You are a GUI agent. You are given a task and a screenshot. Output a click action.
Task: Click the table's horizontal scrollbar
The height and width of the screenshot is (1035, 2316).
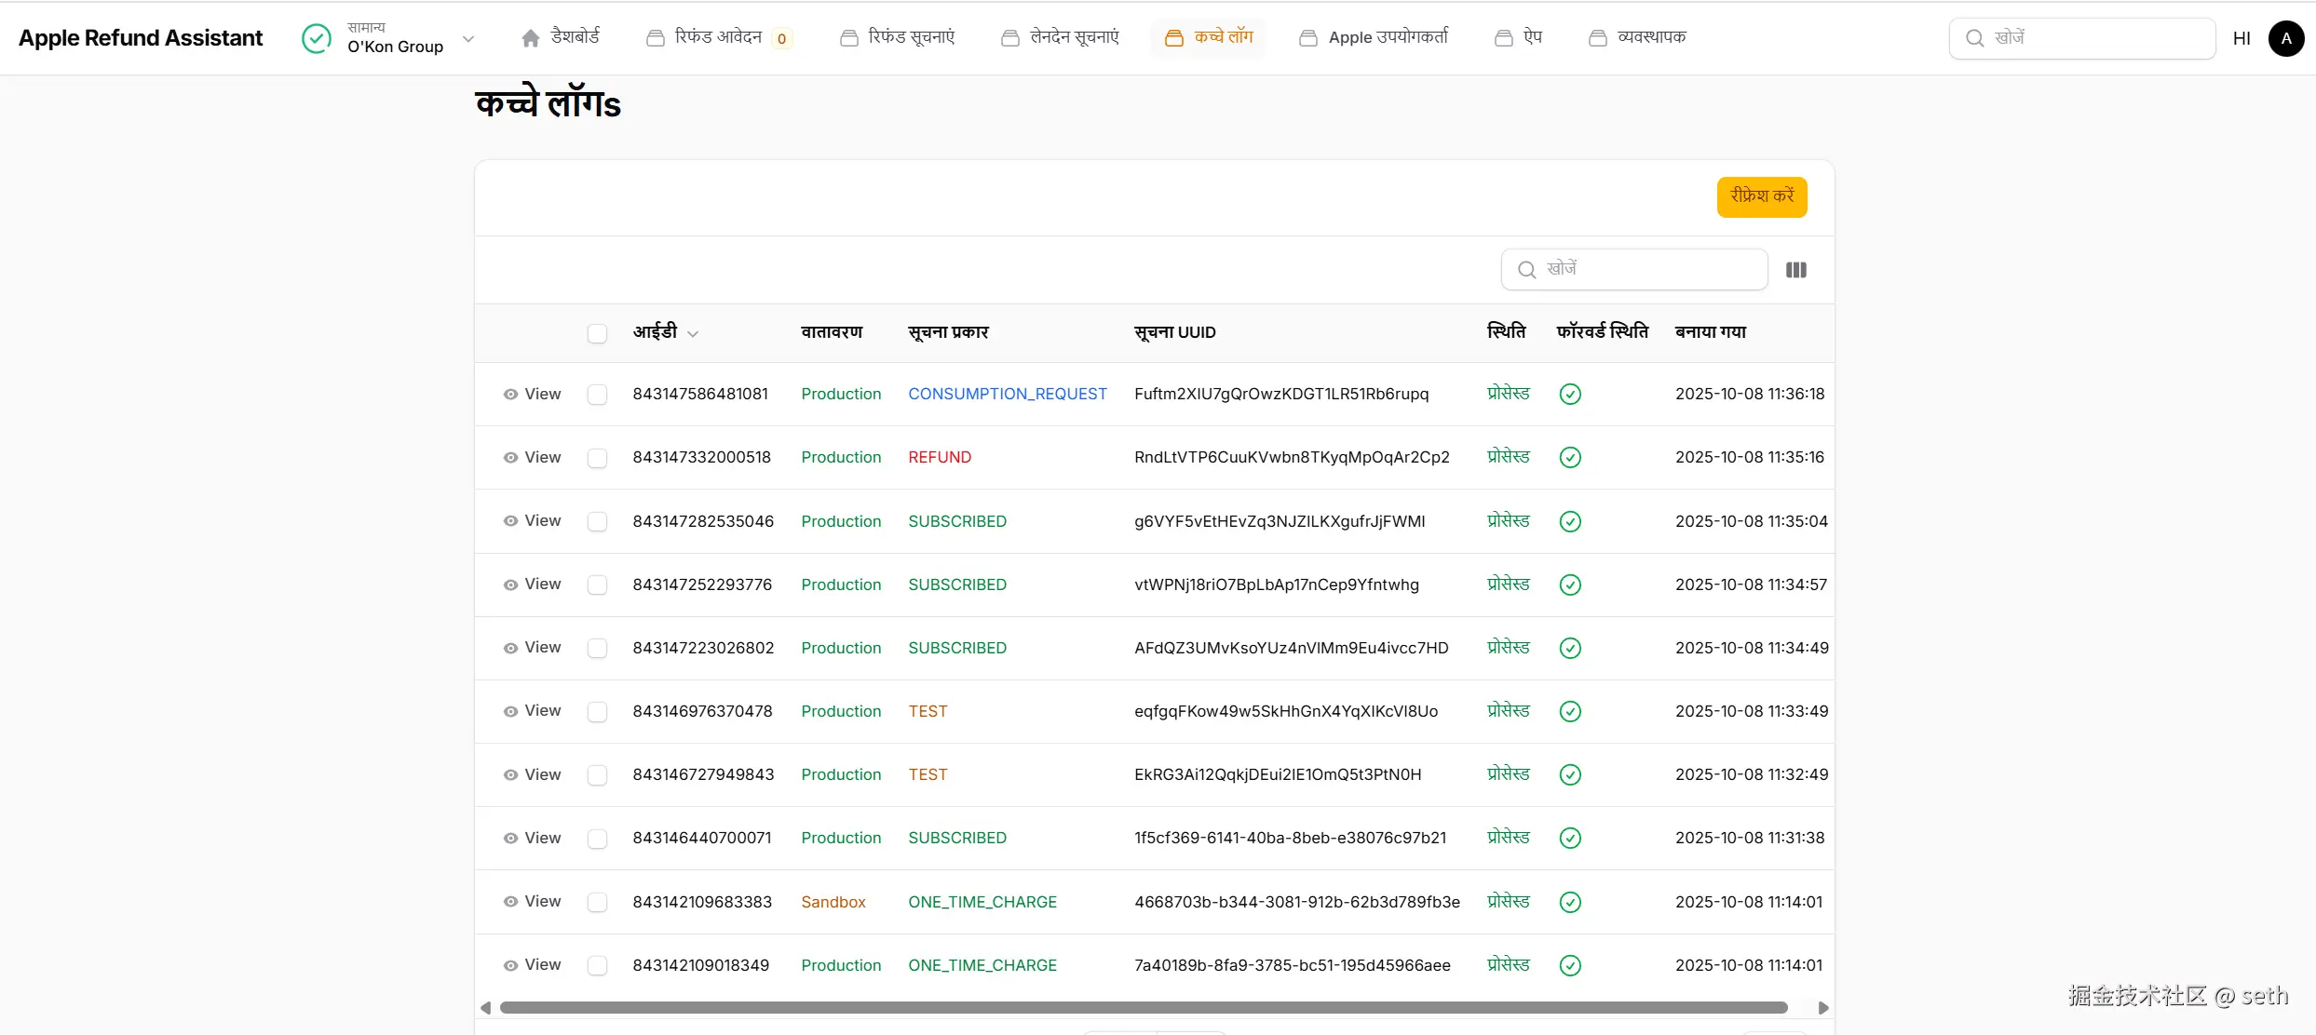click(1143, 1008)
